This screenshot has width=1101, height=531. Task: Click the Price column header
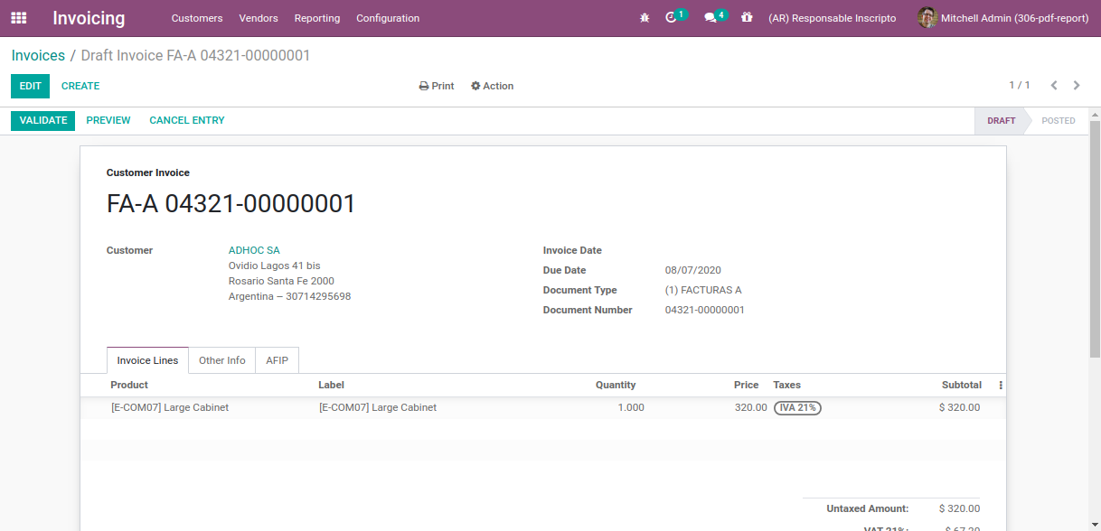746,386
